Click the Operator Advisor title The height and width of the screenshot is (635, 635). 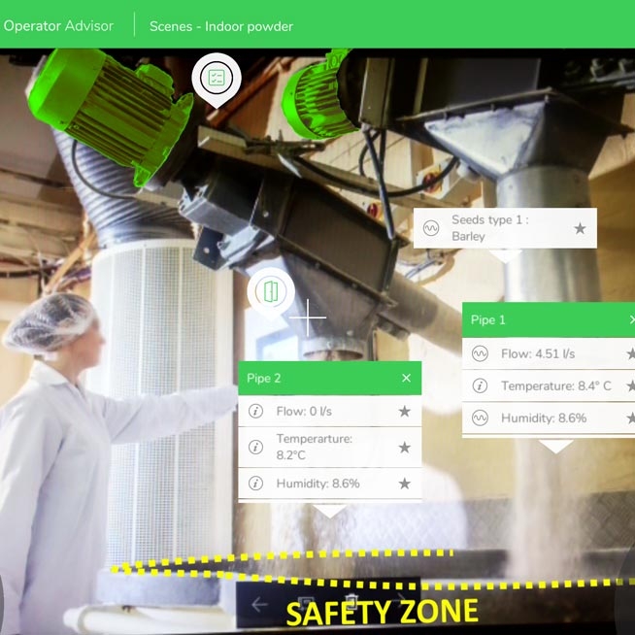pyautogui.click(x=58, y=26)
